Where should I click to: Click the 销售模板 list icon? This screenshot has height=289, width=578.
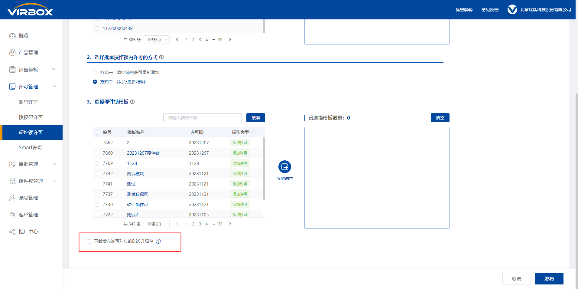click(12, 70)
